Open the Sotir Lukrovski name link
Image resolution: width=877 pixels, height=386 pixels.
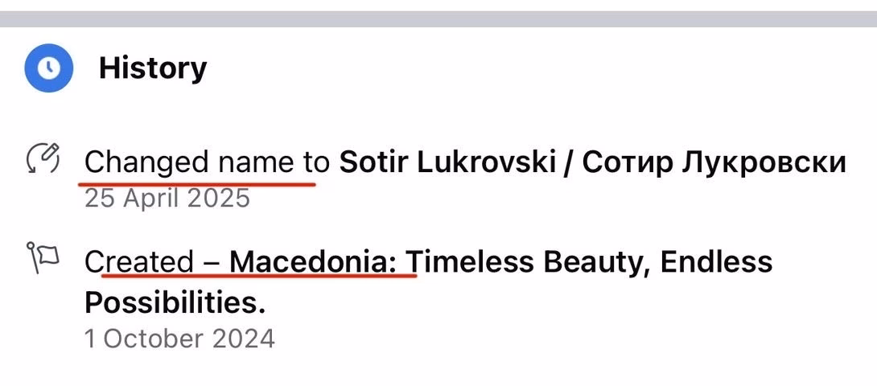point(447,162)
